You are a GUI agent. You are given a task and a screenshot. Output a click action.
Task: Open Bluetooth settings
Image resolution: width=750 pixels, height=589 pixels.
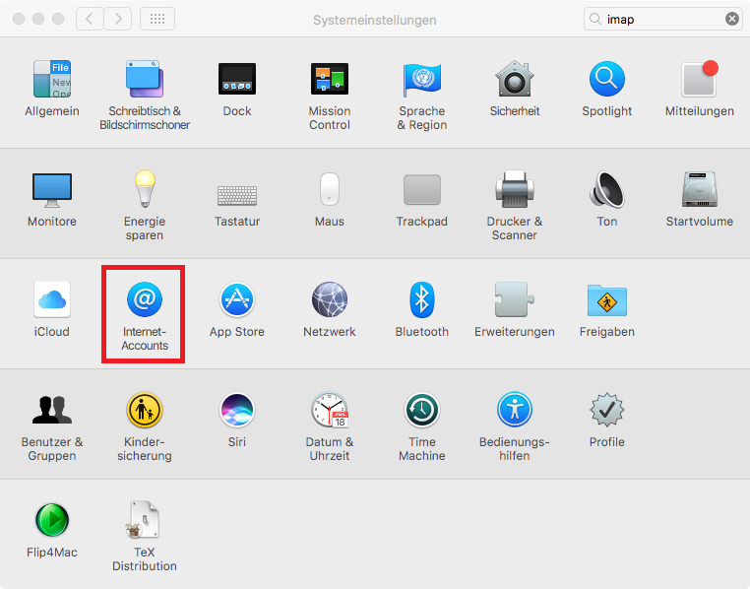(x=422, y=299)
